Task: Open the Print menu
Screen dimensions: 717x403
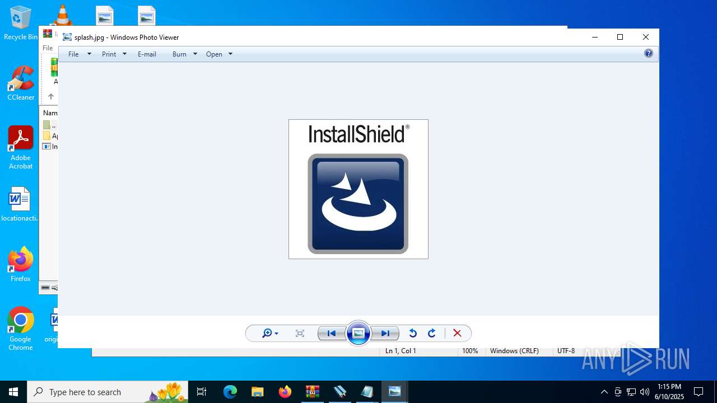Action: click(109, 54)
